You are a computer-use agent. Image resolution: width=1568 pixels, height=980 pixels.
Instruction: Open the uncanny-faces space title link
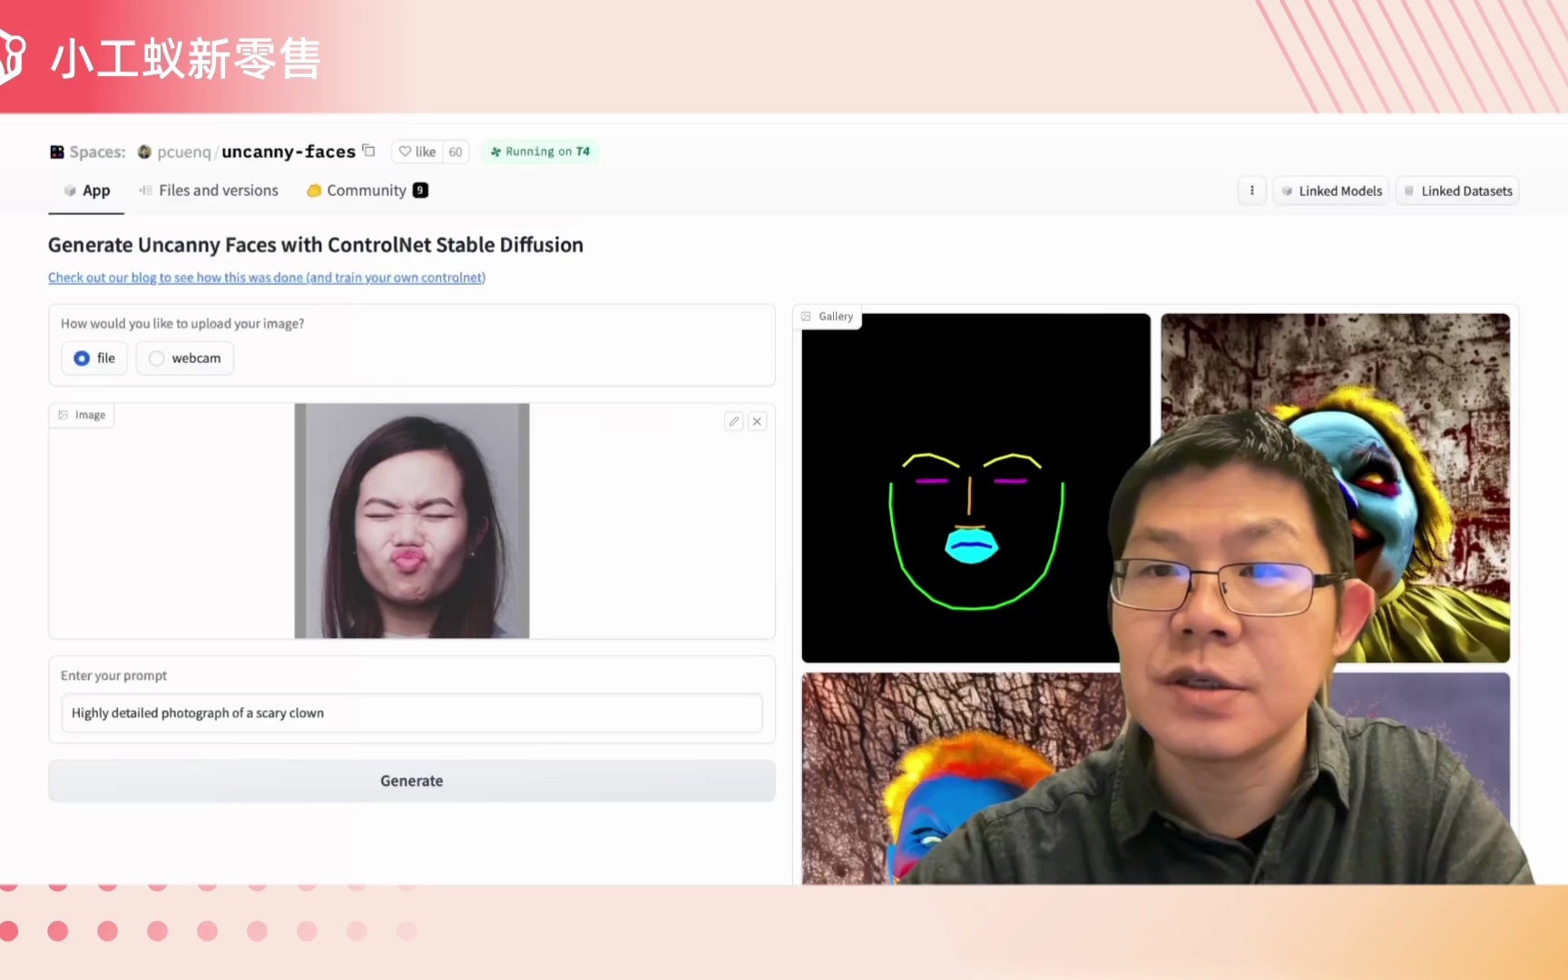[x=289, y=152]
